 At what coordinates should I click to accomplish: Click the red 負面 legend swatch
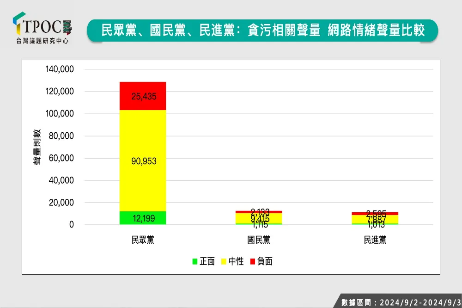253,261
